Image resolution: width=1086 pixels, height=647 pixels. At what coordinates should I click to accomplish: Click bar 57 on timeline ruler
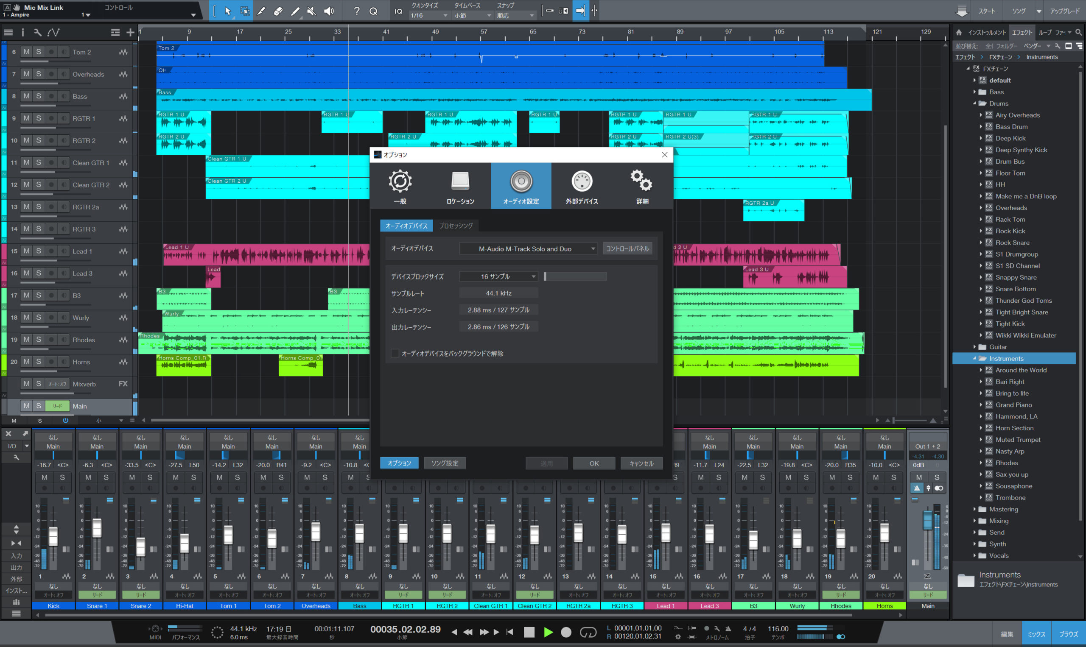[x=484, y=32]
